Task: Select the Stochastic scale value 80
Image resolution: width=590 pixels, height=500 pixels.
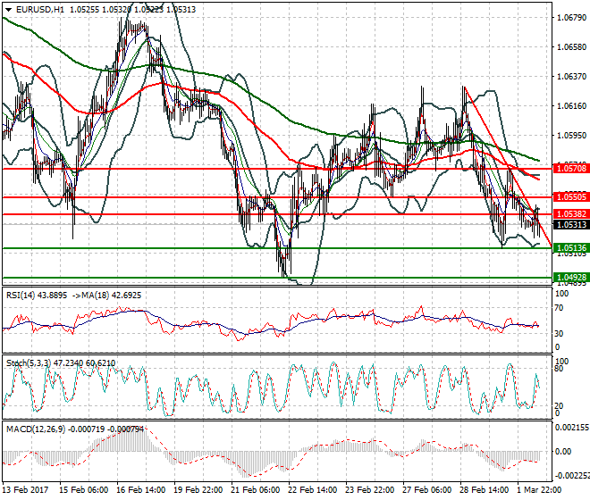Action: click(560, 369)
